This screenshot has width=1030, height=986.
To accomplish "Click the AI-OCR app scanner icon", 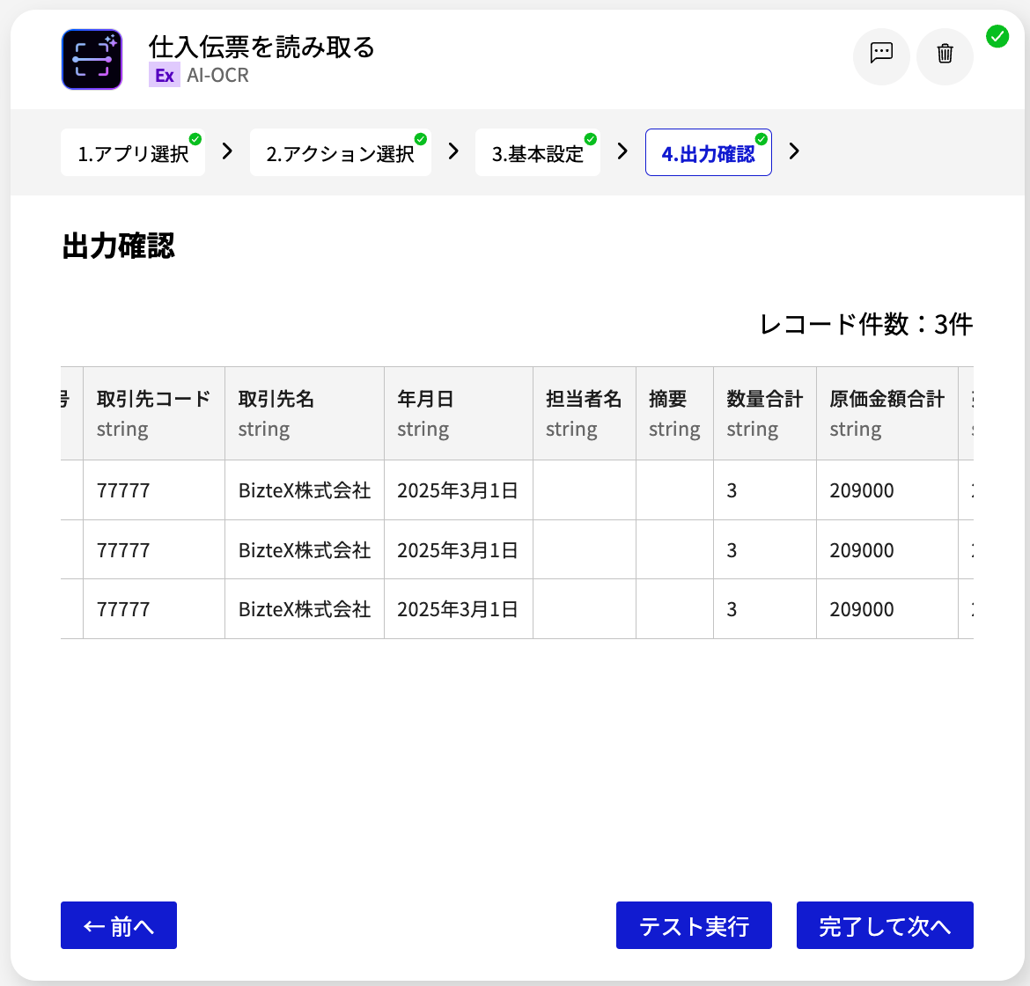I will pos(92,59).
